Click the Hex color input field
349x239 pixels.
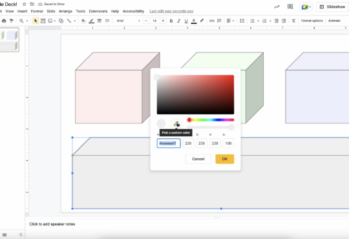point(169,143)
